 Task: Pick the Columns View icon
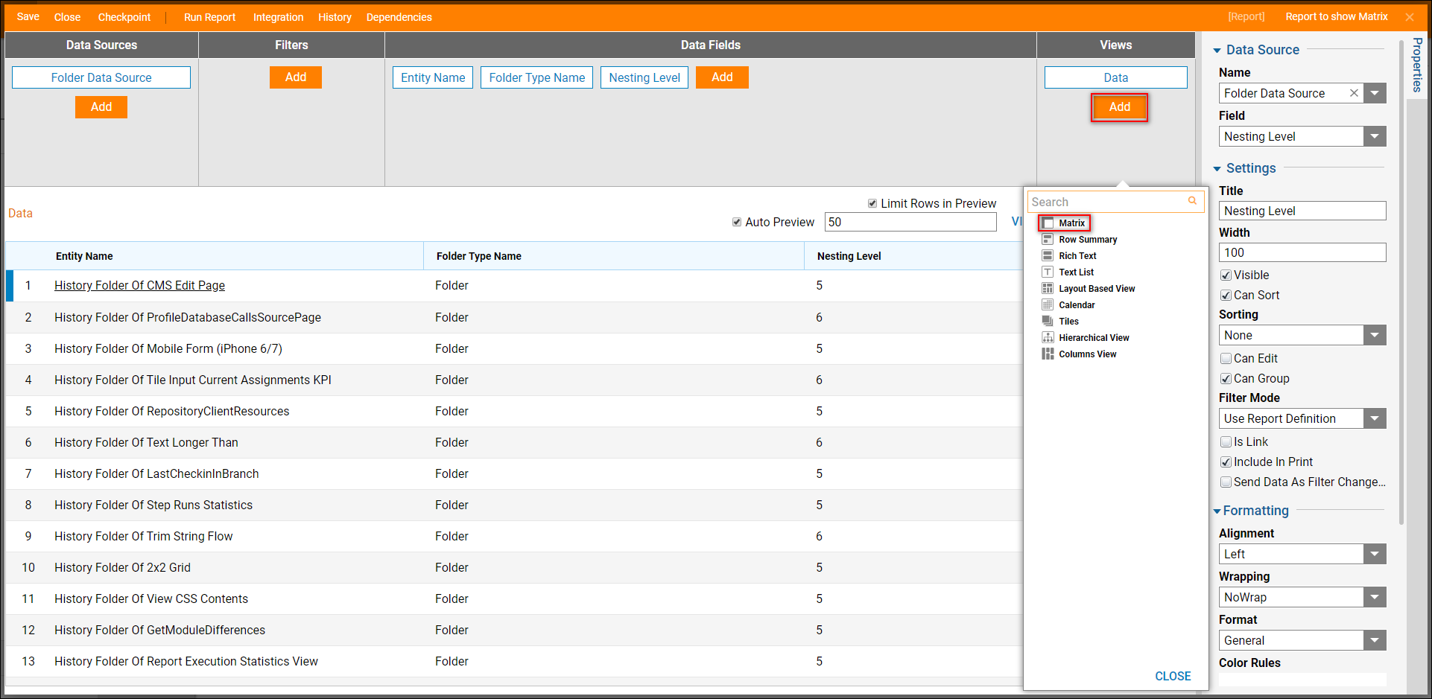click(x=1048, y=354)
